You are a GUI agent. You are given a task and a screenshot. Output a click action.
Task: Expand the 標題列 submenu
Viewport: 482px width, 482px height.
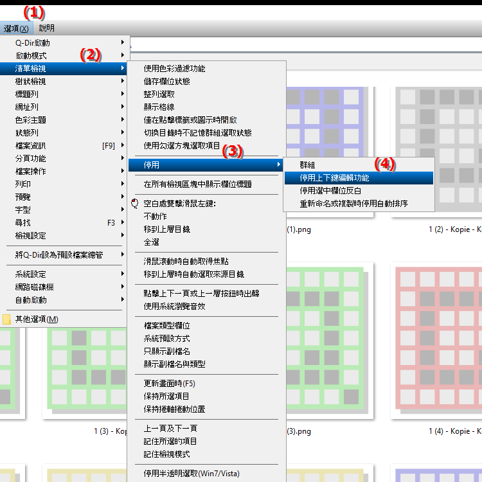coord(64,94)
